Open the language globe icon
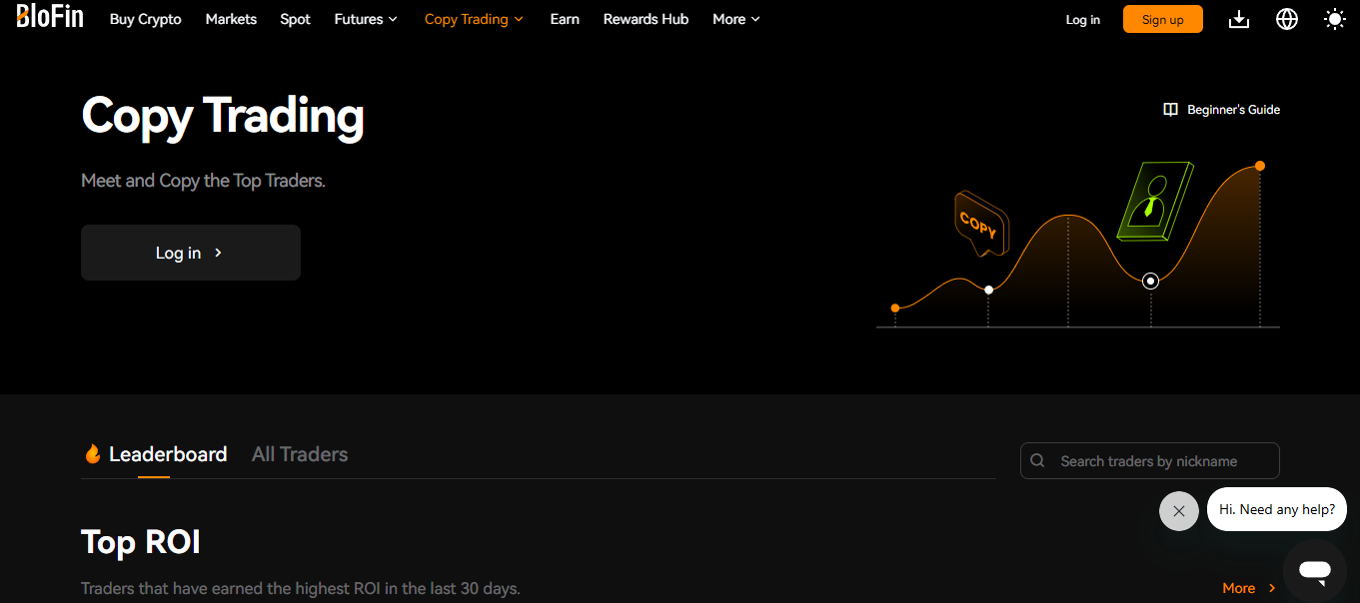1360x603 pixels. pyautogui.click(x=1287, y=19)
